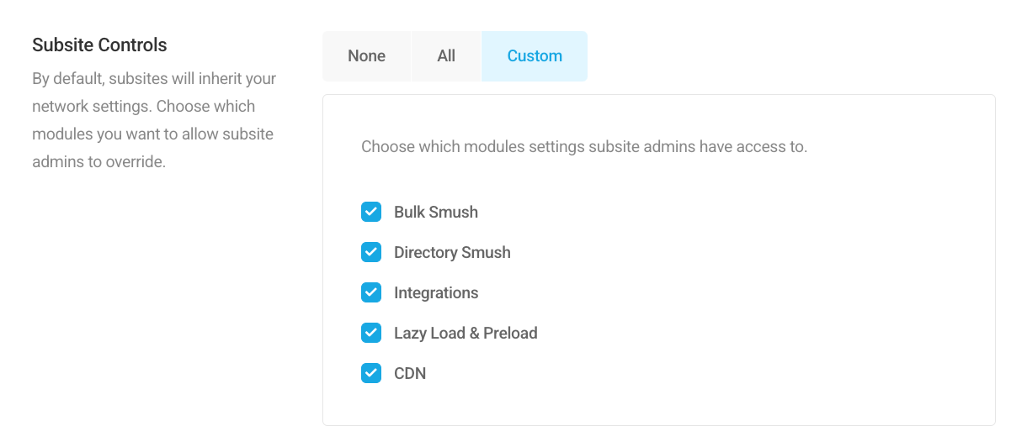The width and height of the screenshot is (1027, 447).
Task: Click empty space inside the modules panel
Action: point(758,294)
